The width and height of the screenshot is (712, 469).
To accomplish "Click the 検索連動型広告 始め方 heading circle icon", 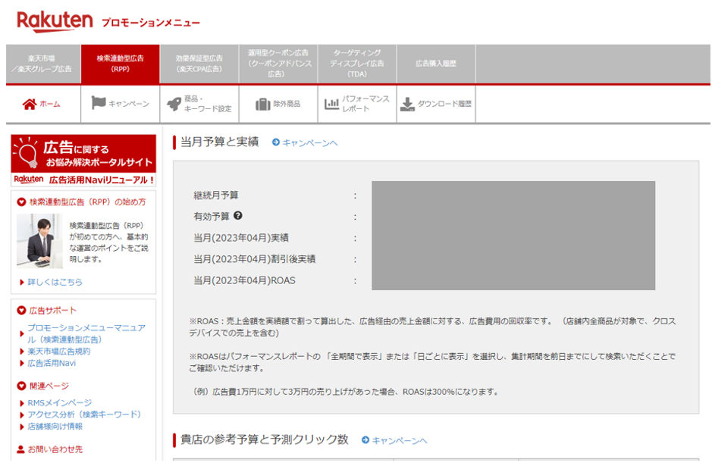I will (21, 202).
